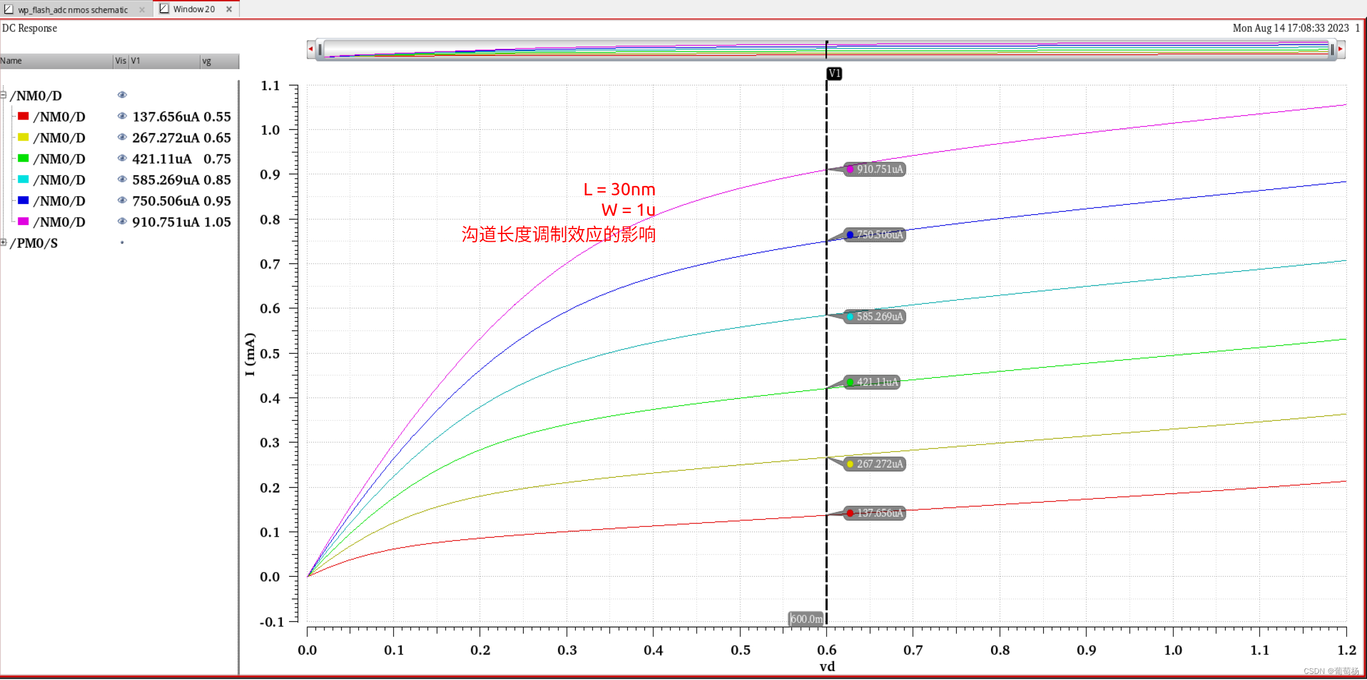This screenshot has width=1367, height=680.
Task: Click the yellow trace color swatch
Action: point(23,137)
